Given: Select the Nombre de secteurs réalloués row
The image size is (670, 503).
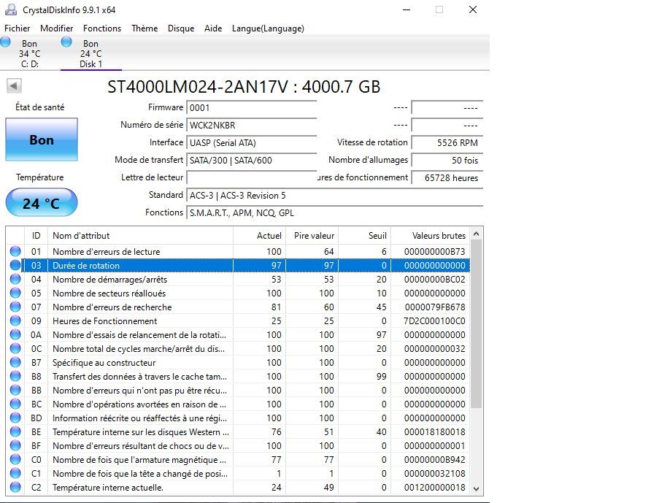Looking at the screenshot, I should (239, 293).
